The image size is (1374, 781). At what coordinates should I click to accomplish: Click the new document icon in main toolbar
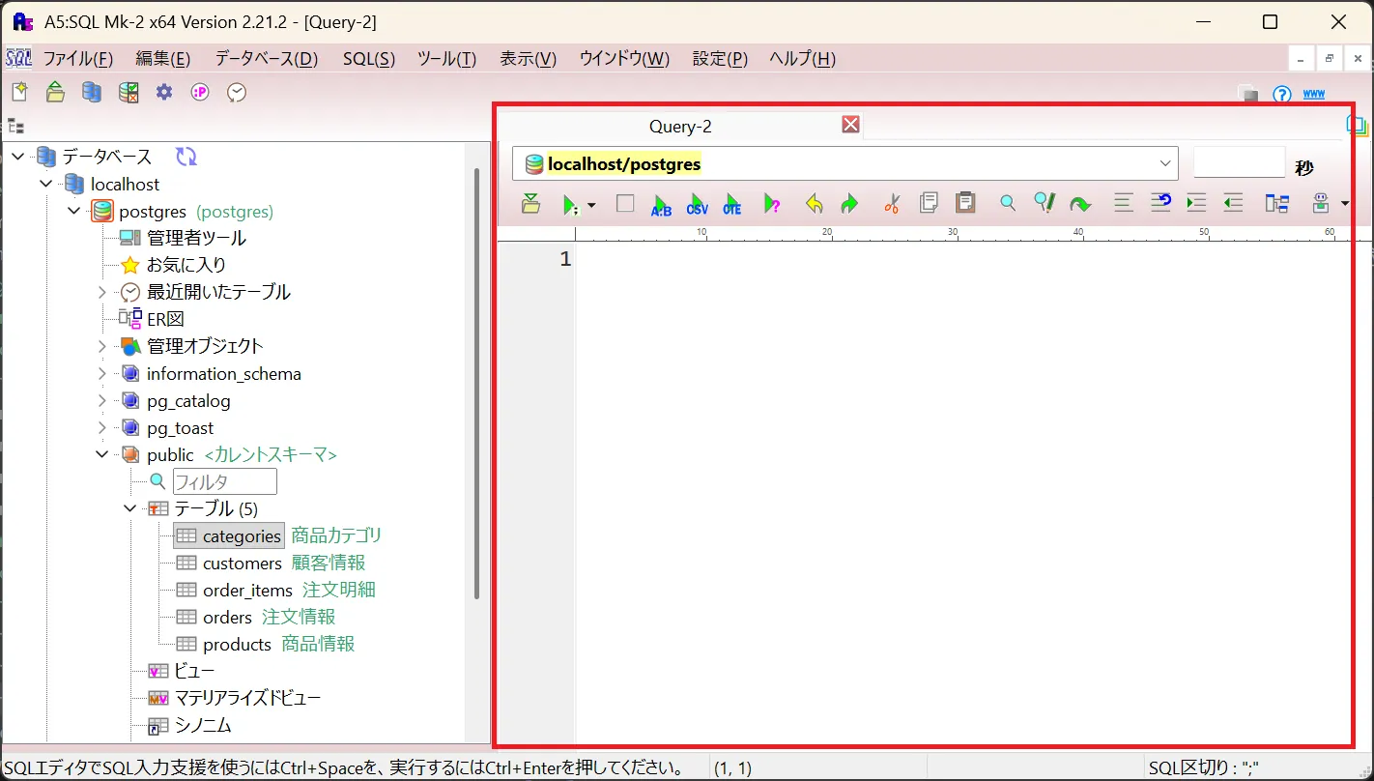click(19, 92)
